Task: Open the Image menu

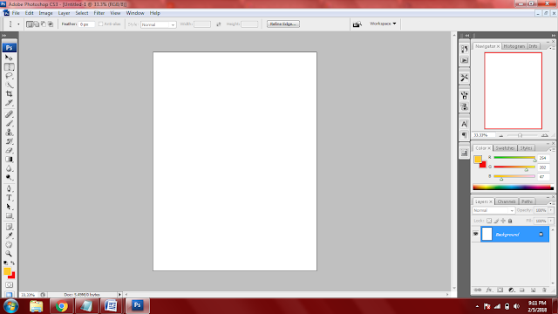Action: point(45,13)
